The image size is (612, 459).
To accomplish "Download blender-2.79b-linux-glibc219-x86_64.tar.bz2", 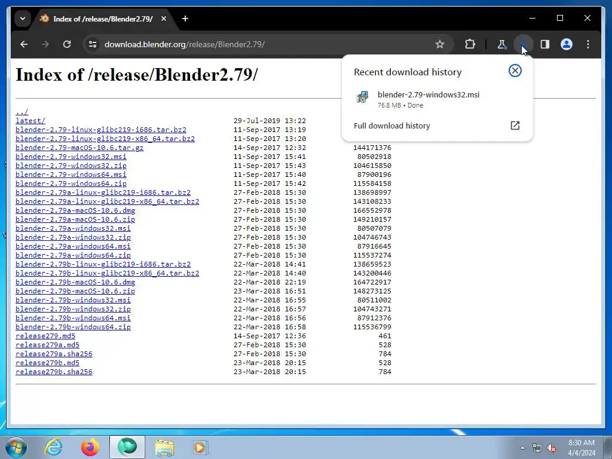I will coord(108,274).
